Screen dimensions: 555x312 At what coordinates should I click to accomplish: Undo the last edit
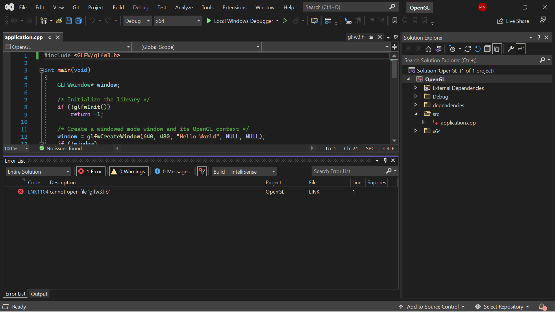[x=92, y=21]
